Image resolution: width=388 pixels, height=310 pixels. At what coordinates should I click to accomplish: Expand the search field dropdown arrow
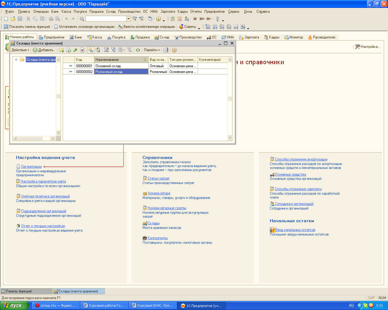129,19
